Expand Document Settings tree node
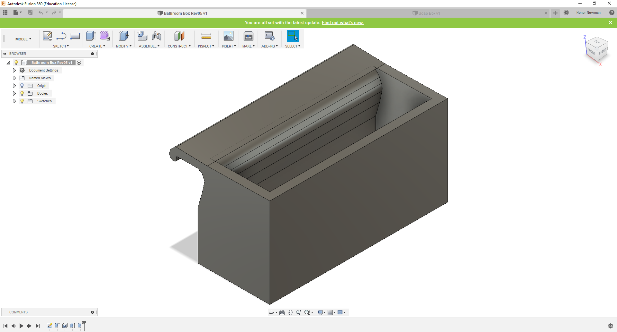The width and height of the screenshot is (617, 332). tap(14, 70)
